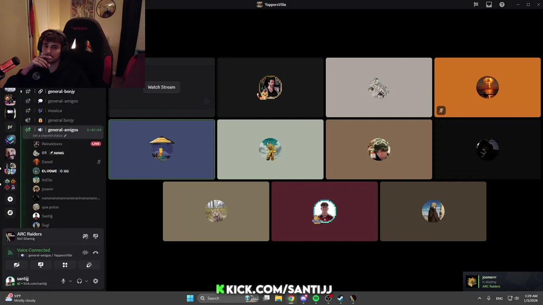Image resolution: width=543 pixels, height=305 pixels.
Task: Open weather widget showing 53°F
Action: (x=20, y=298)
